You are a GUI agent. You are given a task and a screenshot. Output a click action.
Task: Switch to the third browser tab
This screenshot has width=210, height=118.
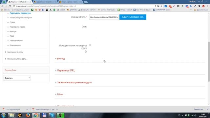click(x=71, y=2)
